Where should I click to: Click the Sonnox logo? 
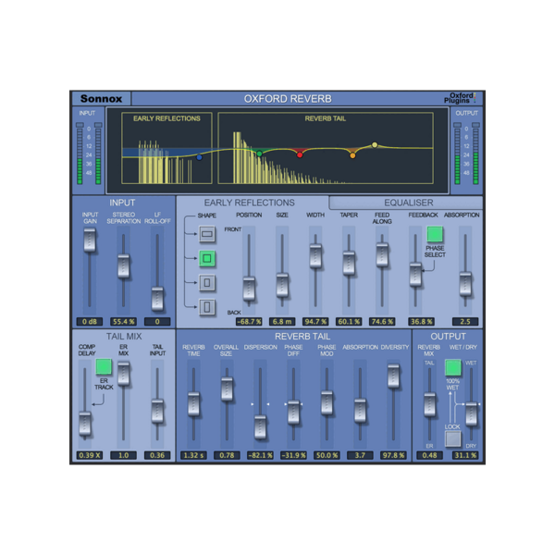coord(101,98)
